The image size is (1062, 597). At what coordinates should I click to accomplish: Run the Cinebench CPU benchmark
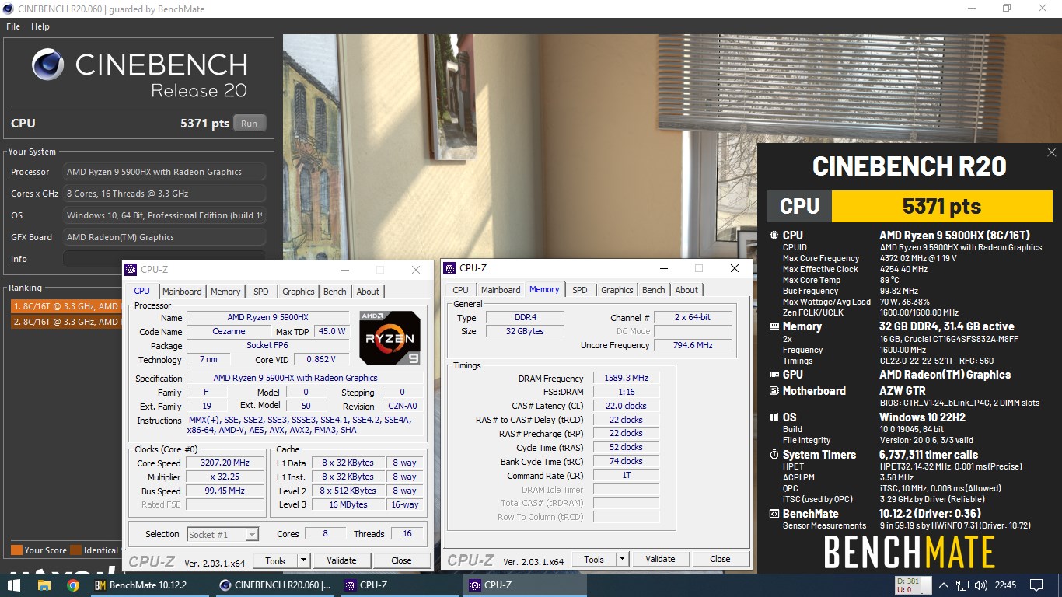tap(249, 124)
